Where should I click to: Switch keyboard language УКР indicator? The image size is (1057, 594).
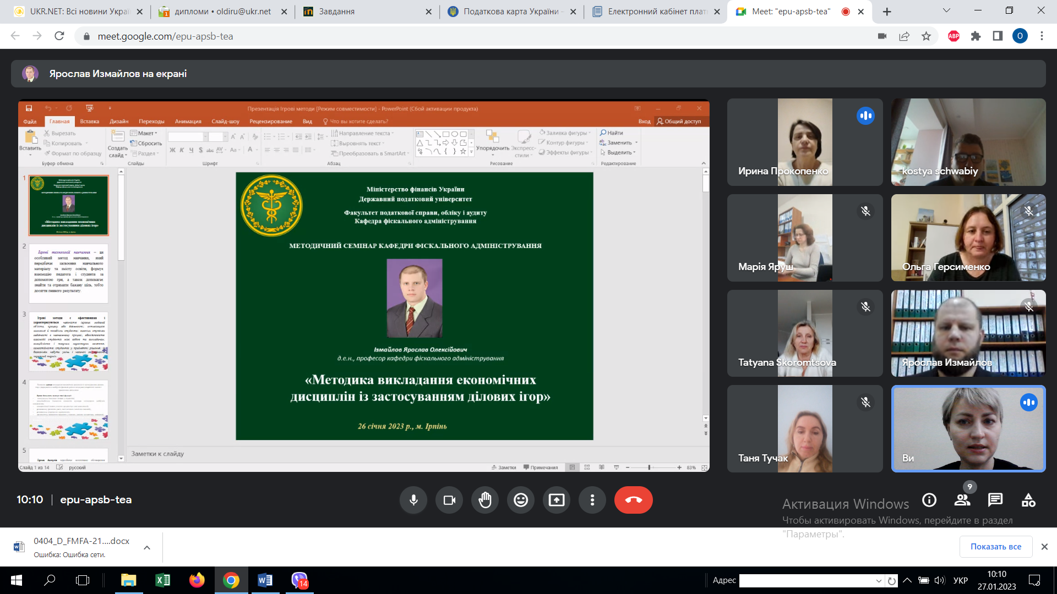(x=961, y=580)
